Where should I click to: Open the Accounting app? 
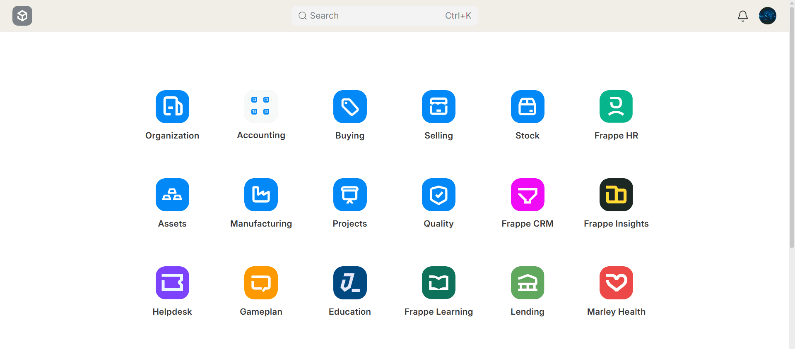pos(261,107)
